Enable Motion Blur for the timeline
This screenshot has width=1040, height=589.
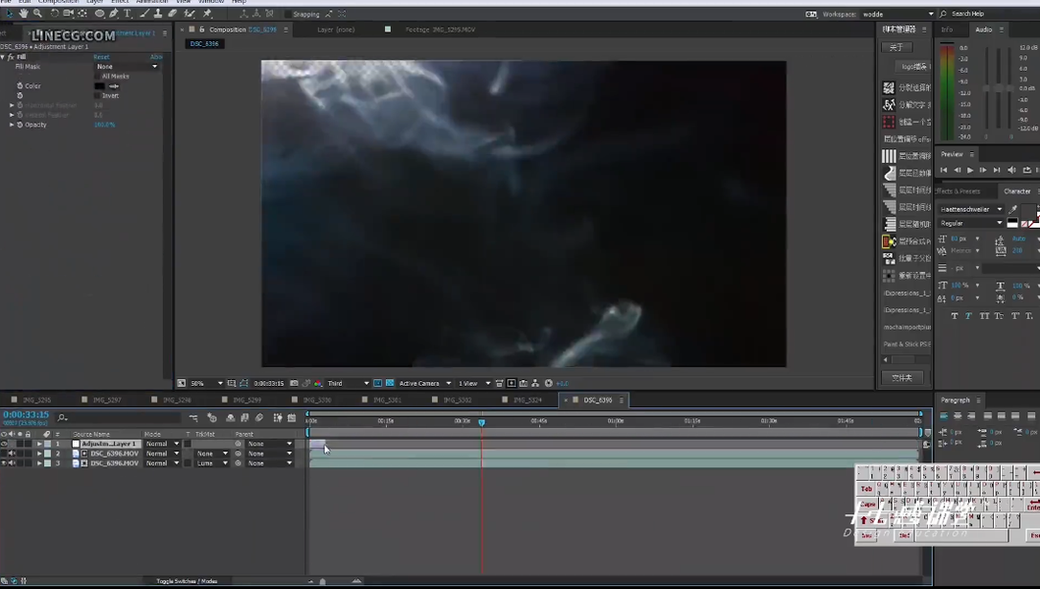(259, 418)
